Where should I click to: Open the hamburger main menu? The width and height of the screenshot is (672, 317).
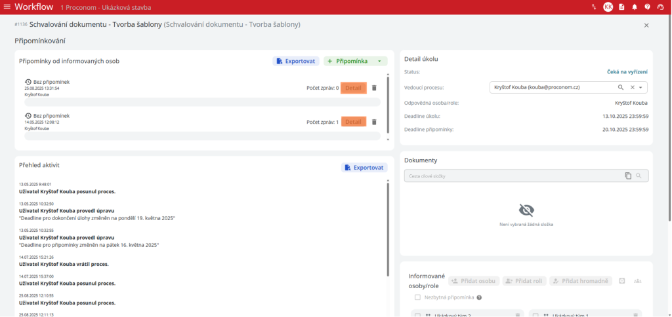7,7
